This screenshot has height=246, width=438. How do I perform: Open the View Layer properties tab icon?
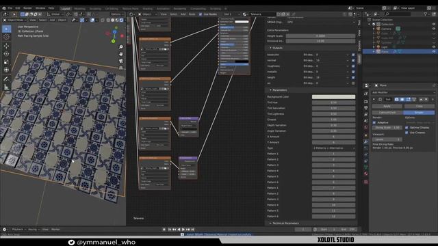pos(366,114)
